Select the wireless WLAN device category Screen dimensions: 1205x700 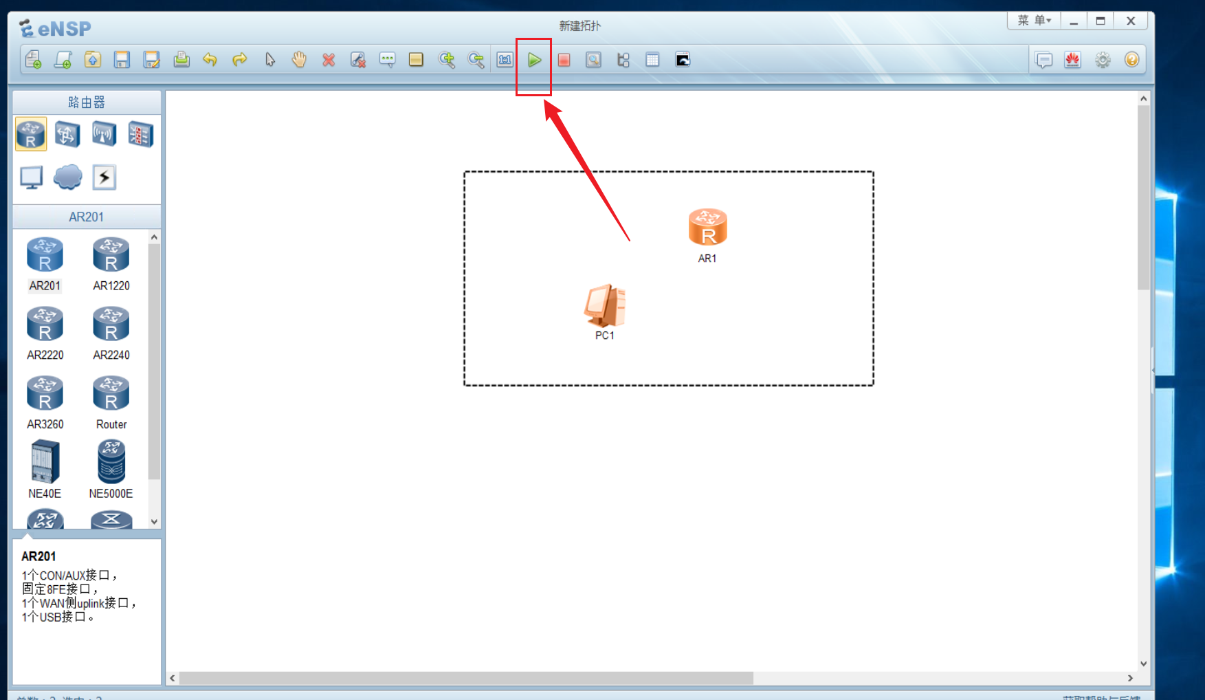click(104, 133)
